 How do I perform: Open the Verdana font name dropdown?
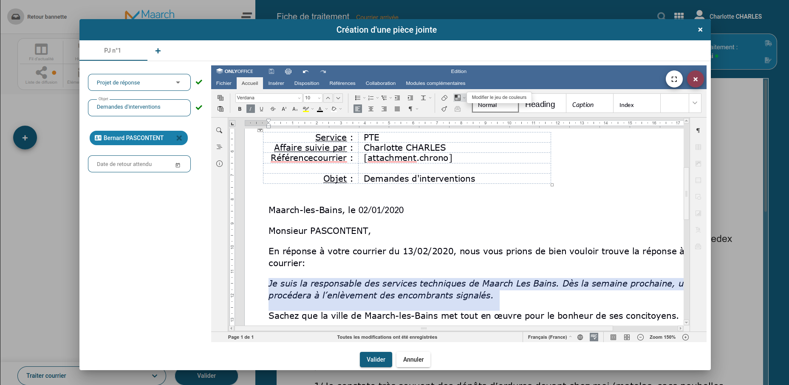[299, 98]
